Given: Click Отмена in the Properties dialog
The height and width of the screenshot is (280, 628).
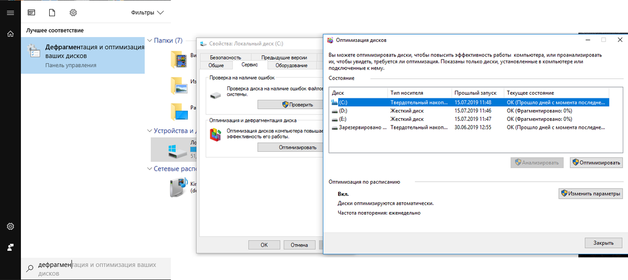Looking at the screenshot, I should point(299,244).
